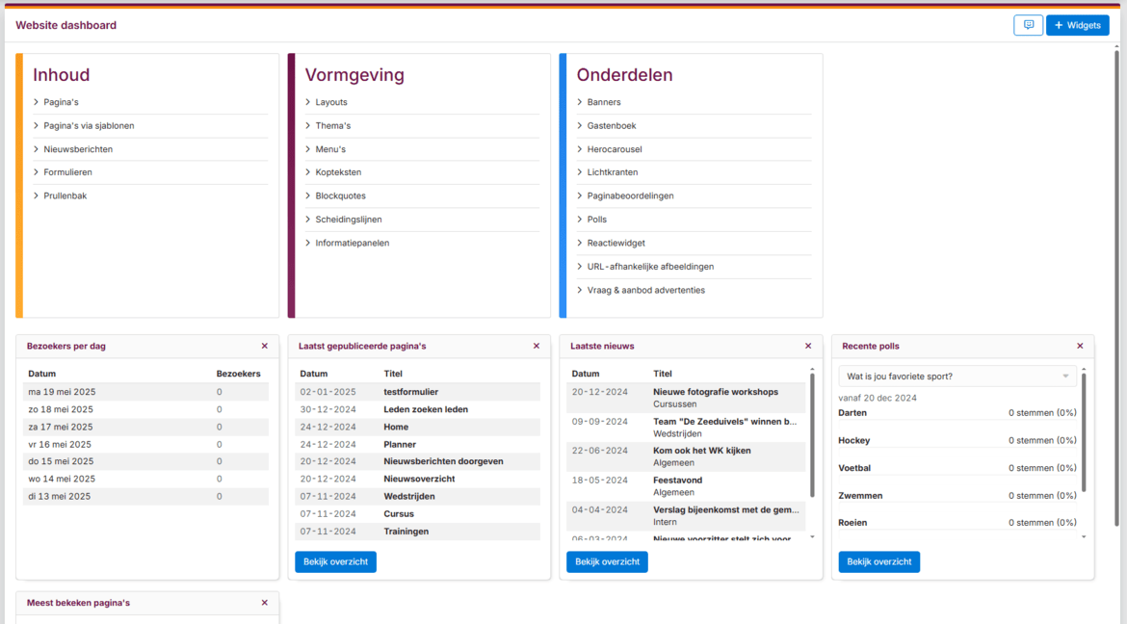The height and width of the screenshot is (624, 1127).
Task: Click the + Widgets button
Action: (x=1077, y=25)
